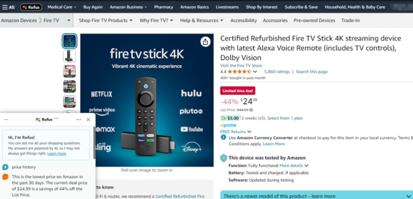Click the Amazon-tested shield icon
The height and width of the screenshot is (199, 413).
coord(224,158)
